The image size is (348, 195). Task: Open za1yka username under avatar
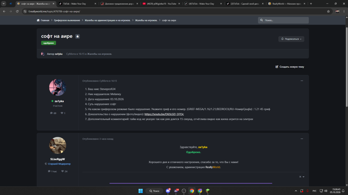click(x=59, y=101)
